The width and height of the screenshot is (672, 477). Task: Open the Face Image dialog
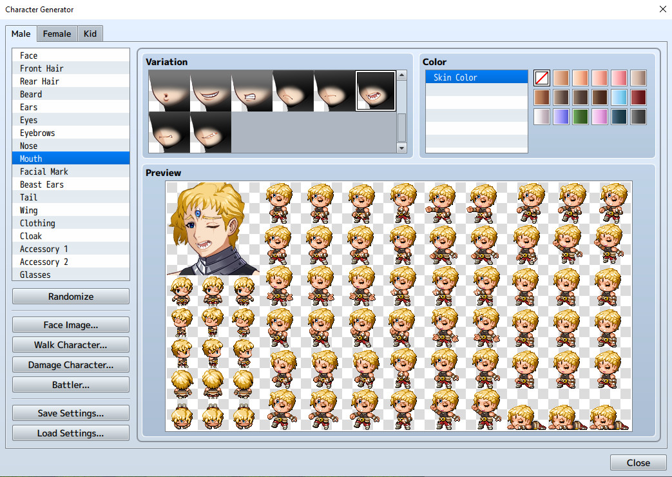70,324
